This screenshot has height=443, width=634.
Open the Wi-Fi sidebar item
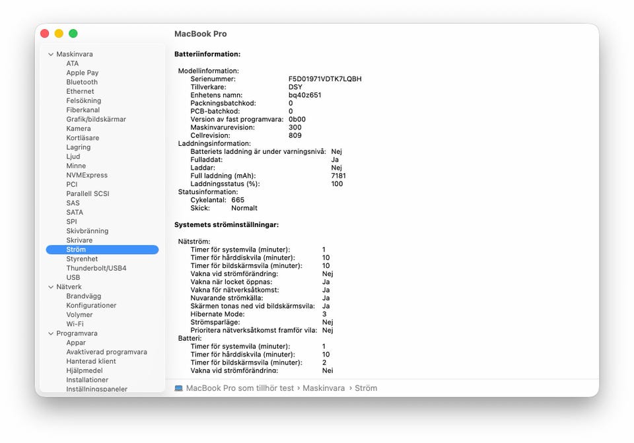coord(75,324)
